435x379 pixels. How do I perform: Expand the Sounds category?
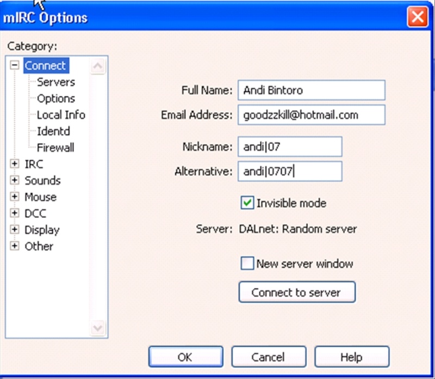15,180
